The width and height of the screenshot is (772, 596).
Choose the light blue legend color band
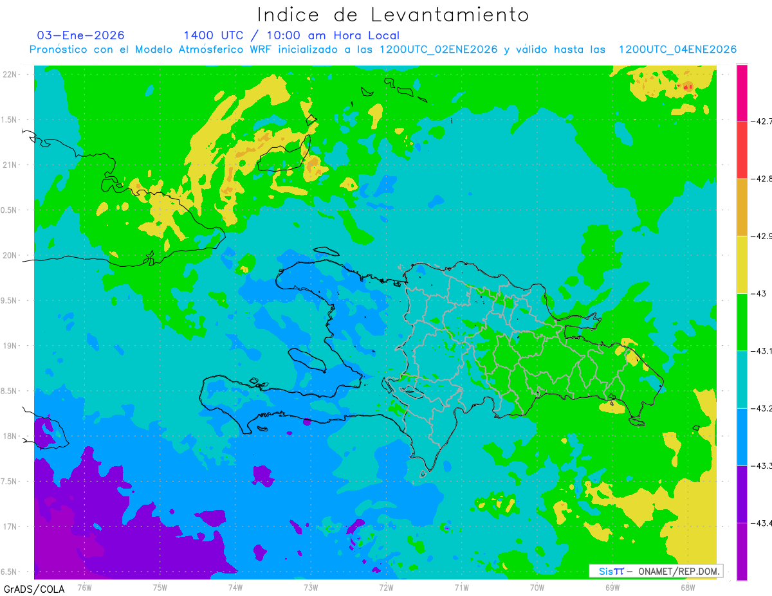(x=742, y=437)
